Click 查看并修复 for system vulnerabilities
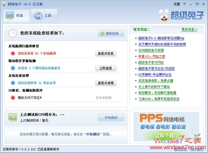This screenshot has width=208, height=153. [106, 54]
